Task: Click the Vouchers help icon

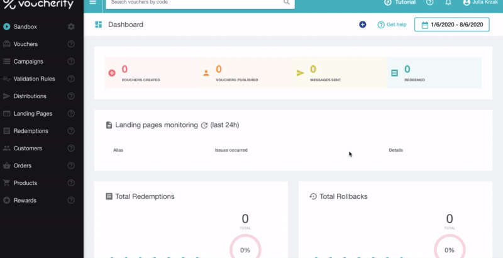Action: click(x=71, y=44)
